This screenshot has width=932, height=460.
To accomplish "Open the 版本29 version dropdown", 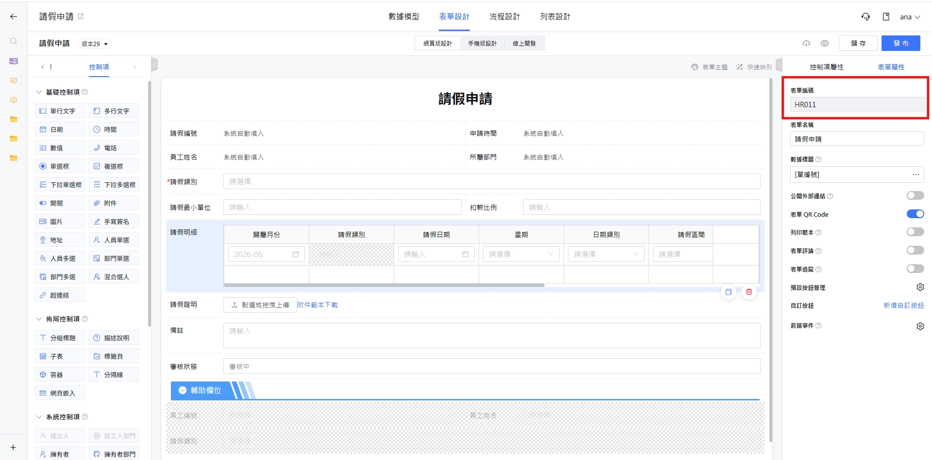I will tap(95, 44).
